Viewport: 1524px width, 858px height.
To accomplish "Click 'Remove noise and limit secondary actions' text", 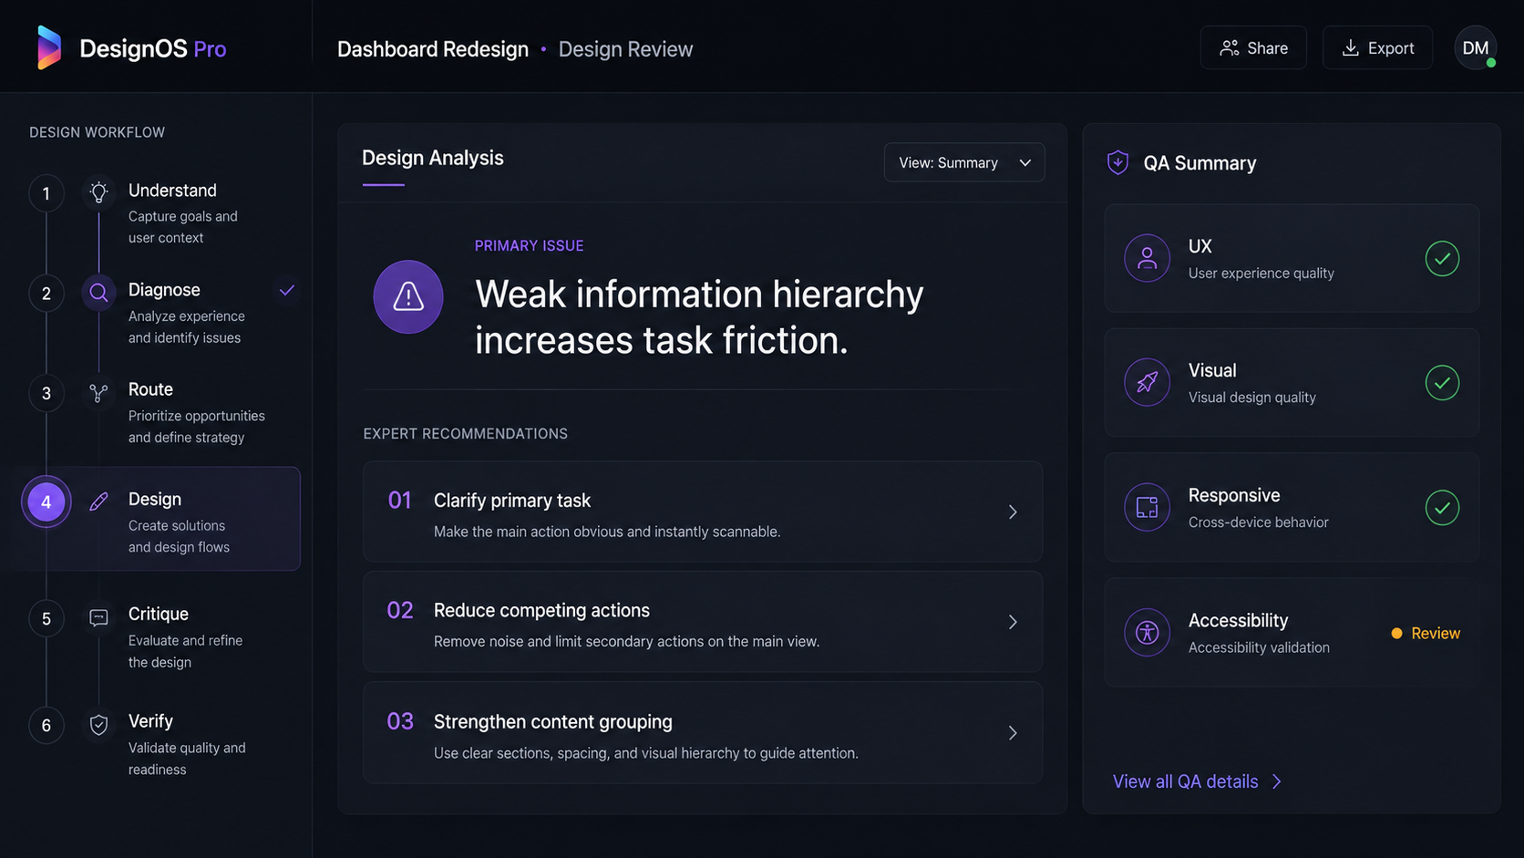I will pyautogui.click(x=626, y=641).
